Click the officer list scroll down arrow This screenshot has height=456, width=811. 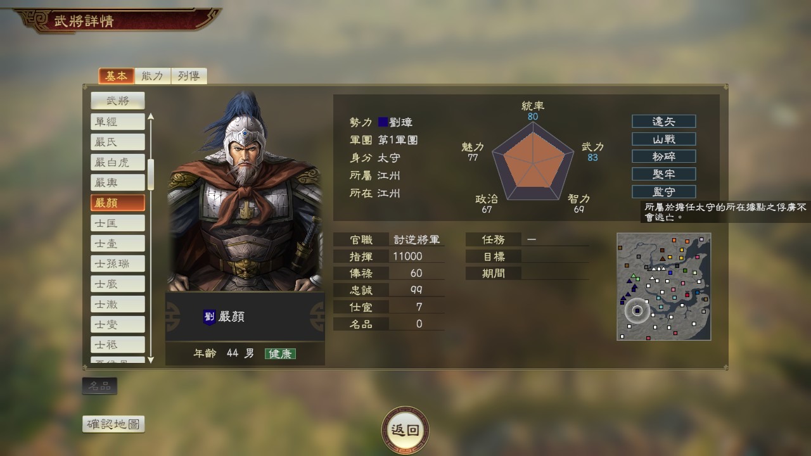pyautogui.click(x=151, y=360)
